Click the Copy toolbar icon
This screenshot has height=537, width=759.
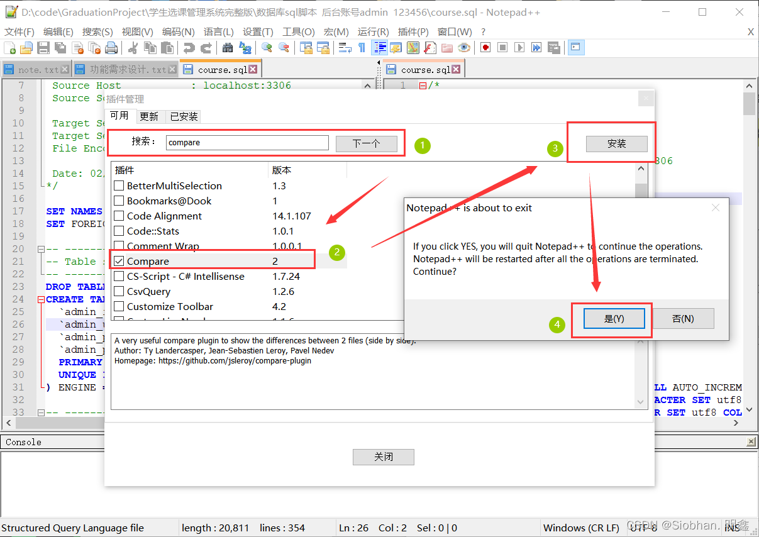click(150, 48)
